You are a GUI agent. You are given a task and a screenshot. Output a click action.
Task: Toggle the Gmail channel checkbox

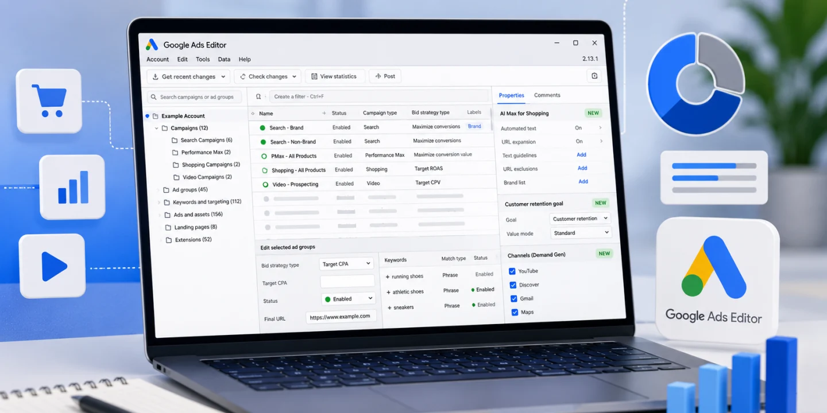pos(514,299)
